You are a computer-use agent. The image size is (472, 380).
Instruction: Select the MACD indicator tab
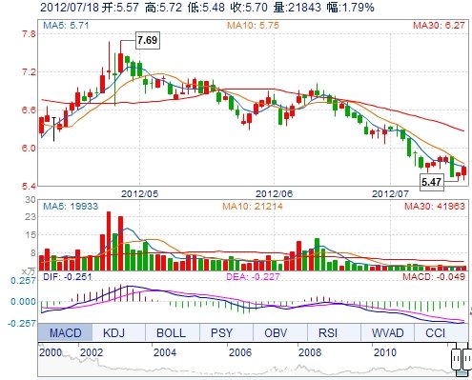coord(65,332)
